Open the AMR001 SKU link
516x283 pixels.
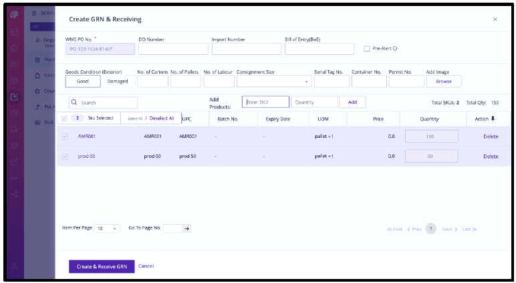(86, 136)
